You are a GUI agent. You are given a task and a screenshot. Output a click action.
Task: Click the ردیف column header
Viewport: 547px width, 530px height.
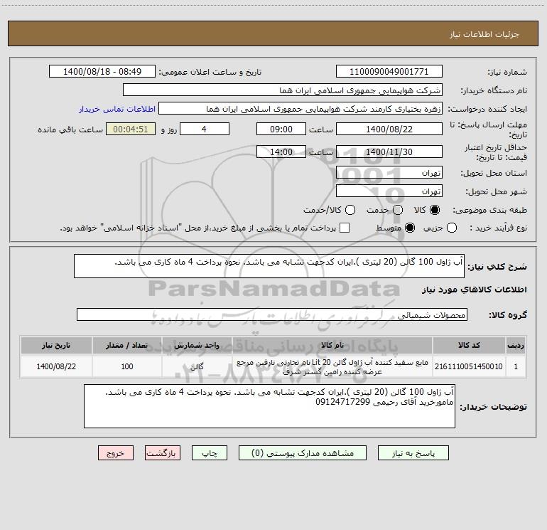tap(516, 345)
